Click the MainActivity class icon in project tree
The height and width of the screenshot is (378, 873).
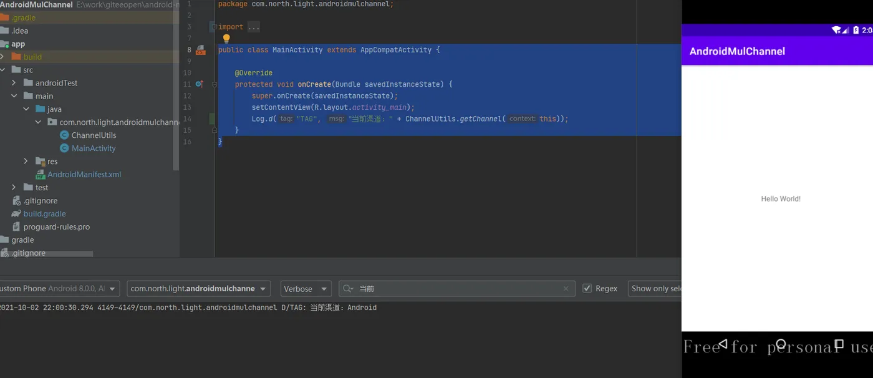click(x=64, y=148)
